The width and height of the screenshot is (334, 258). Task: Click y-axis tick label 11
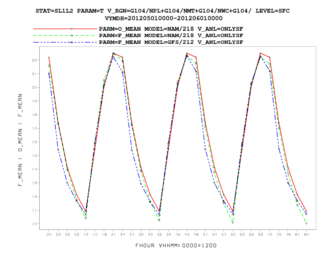(x=34, y=210)
